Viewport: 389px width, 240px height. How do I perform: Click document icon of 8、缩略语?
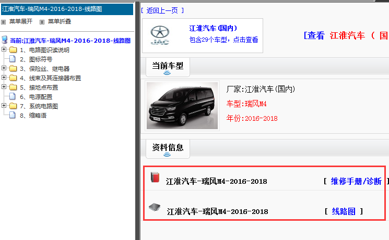(x=13, y=115)
